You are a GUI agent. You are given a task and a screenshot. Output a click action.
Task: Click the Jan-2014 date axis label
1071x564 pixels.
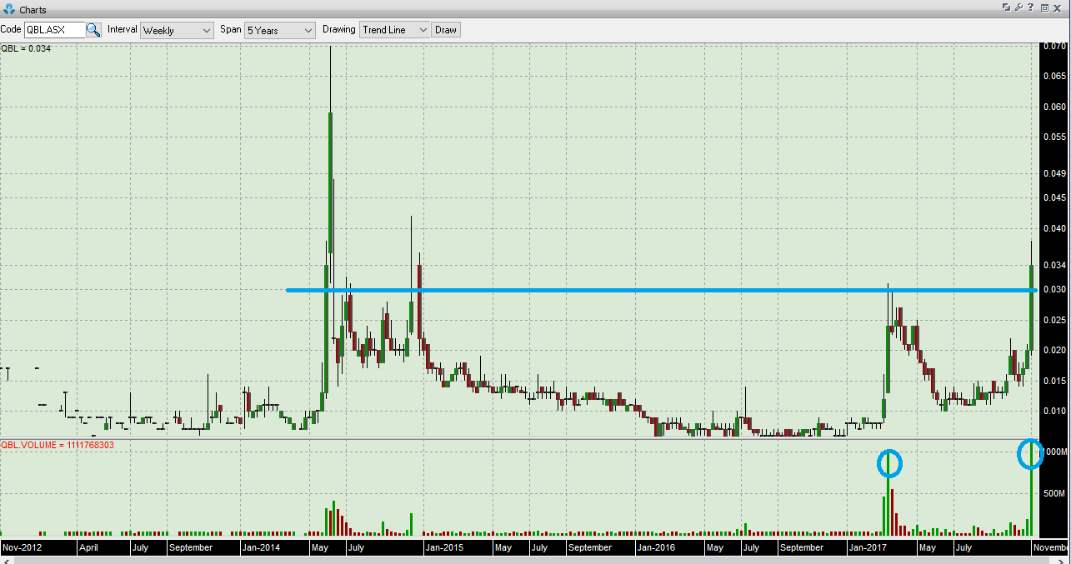pos(261,547)
